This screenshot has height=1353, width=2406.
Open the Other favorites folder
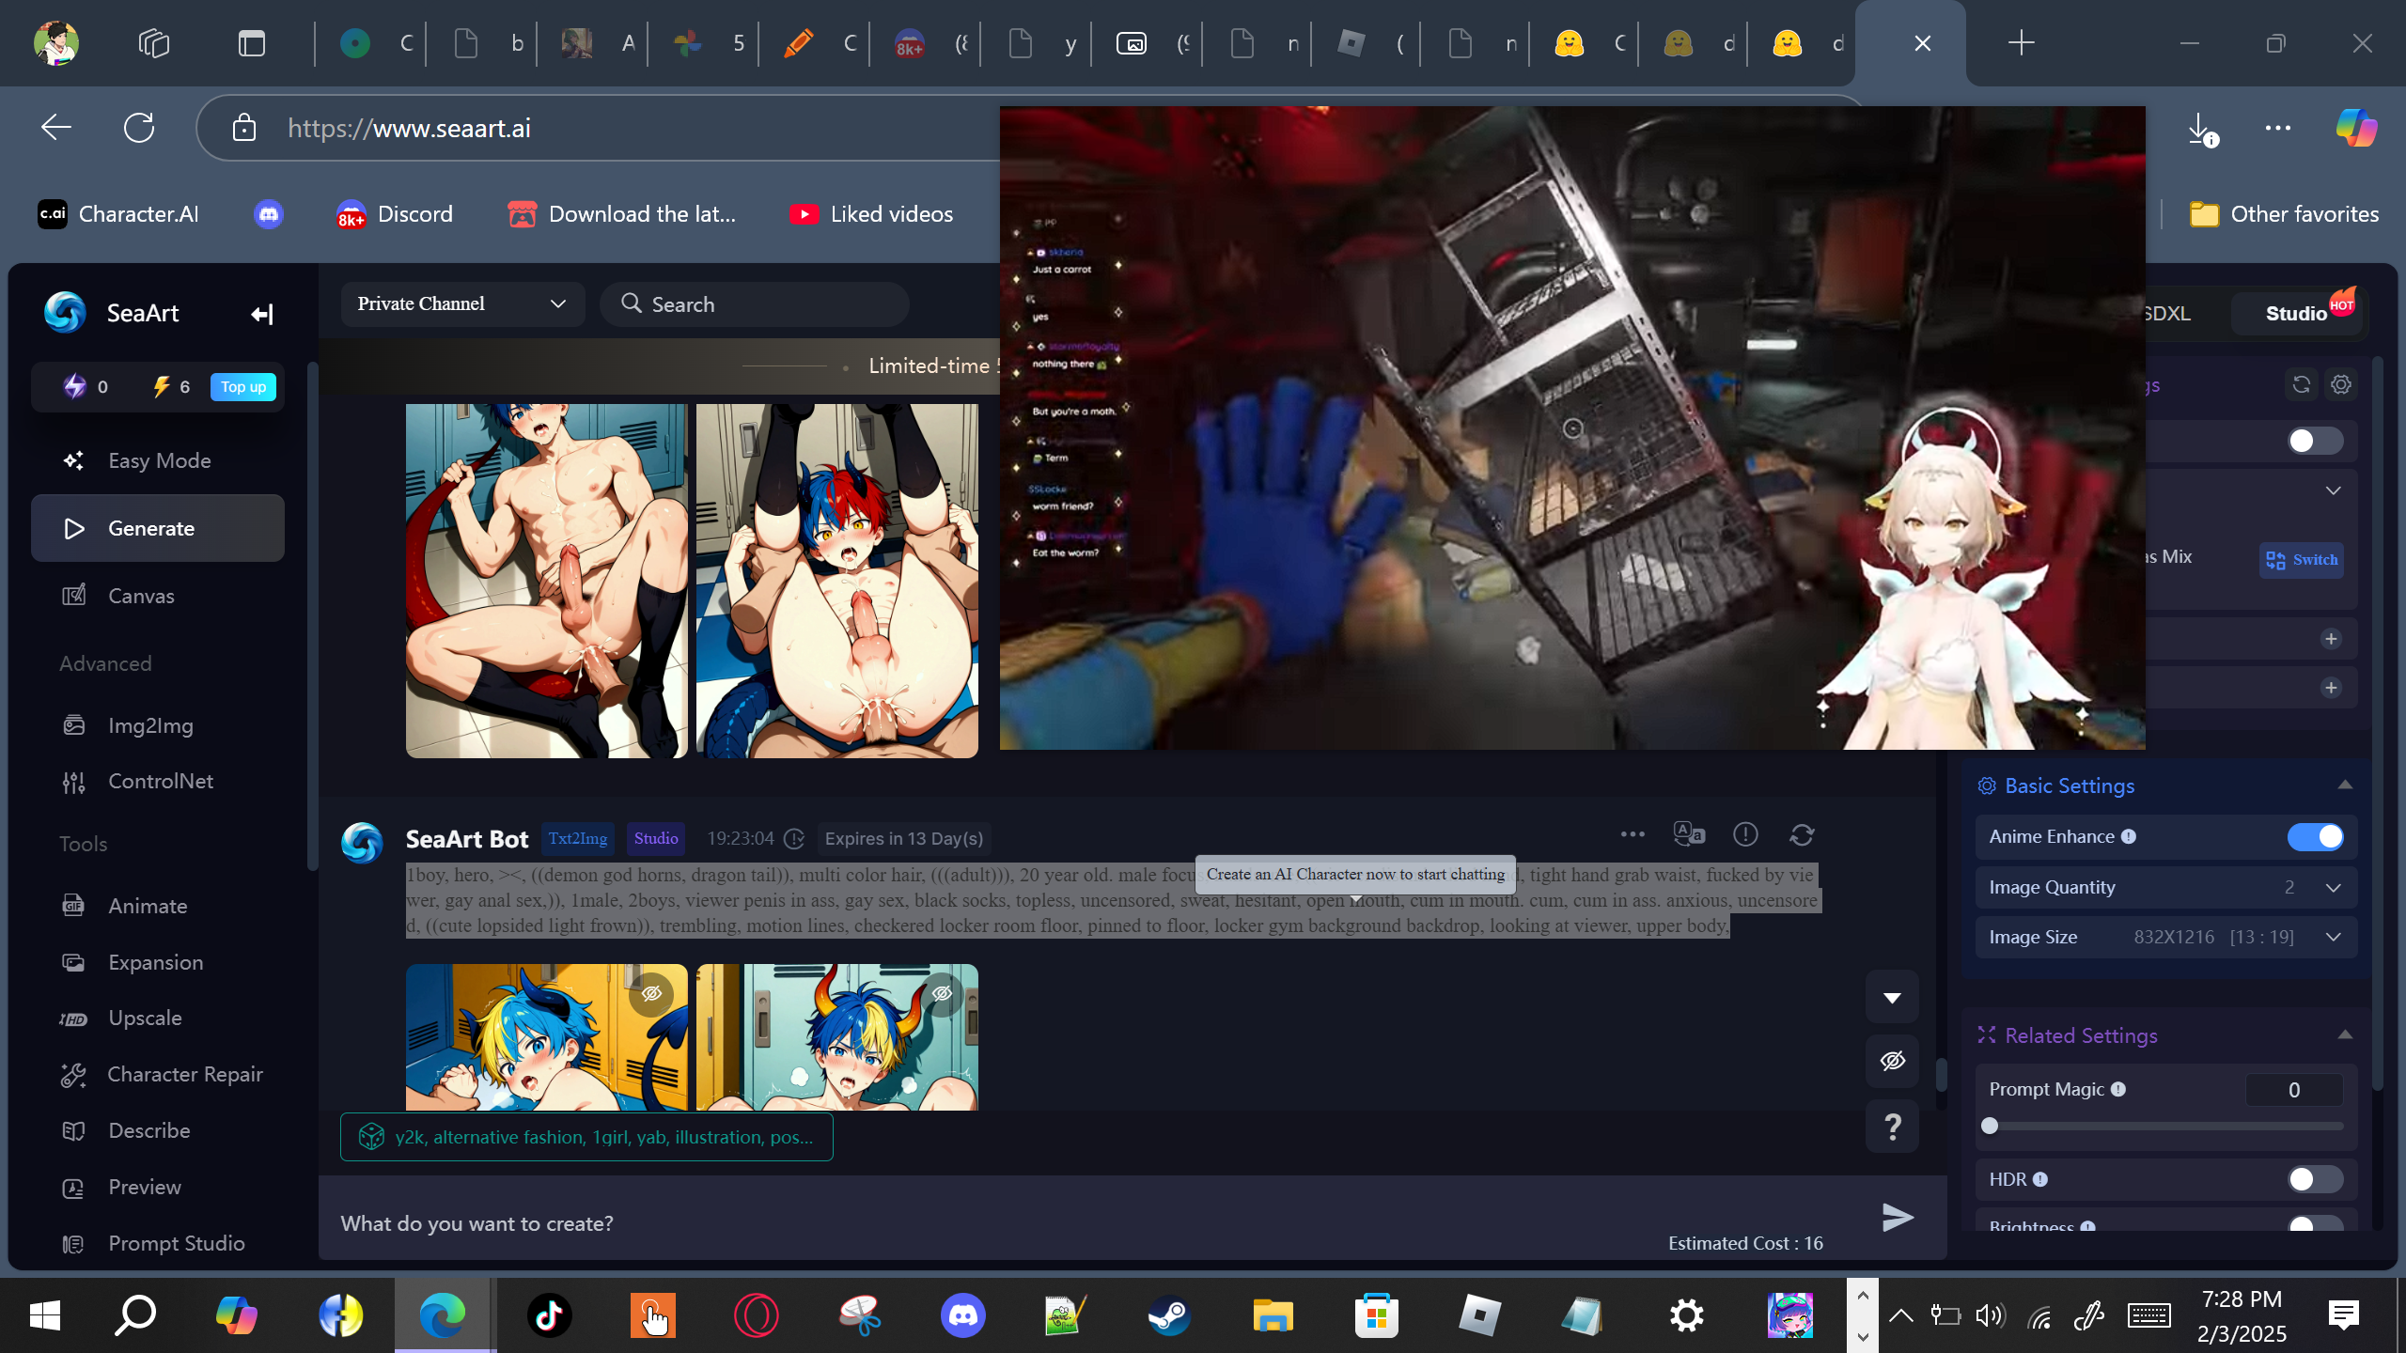2285,214
